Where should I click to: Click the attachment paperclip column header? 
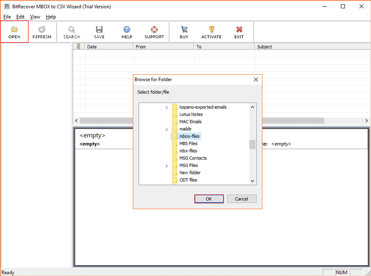[x=78, y=46]
